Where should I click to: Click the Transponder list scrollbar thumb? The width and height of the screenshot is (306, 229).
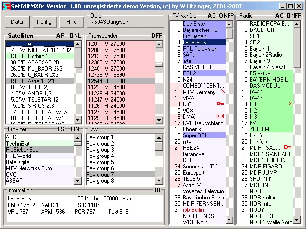(159, 65)
